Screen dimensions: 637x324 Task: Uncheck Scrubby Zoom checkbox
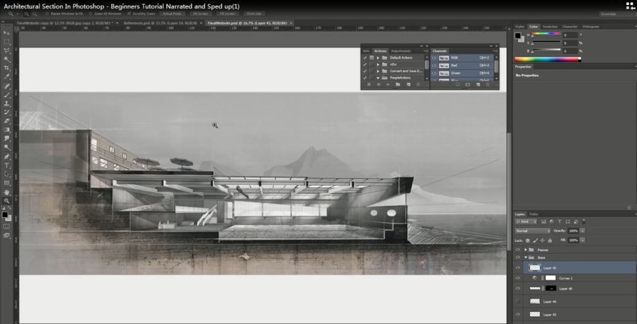point(130,14)
